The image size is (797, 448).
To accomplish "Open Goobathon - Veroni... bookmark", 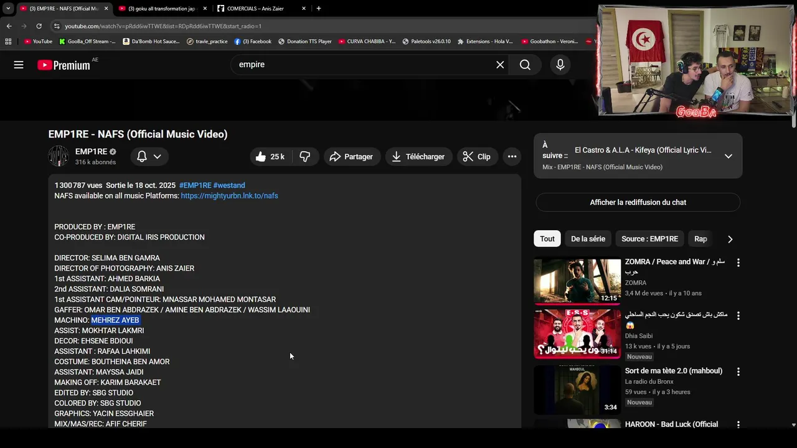I will coord(550,42).
